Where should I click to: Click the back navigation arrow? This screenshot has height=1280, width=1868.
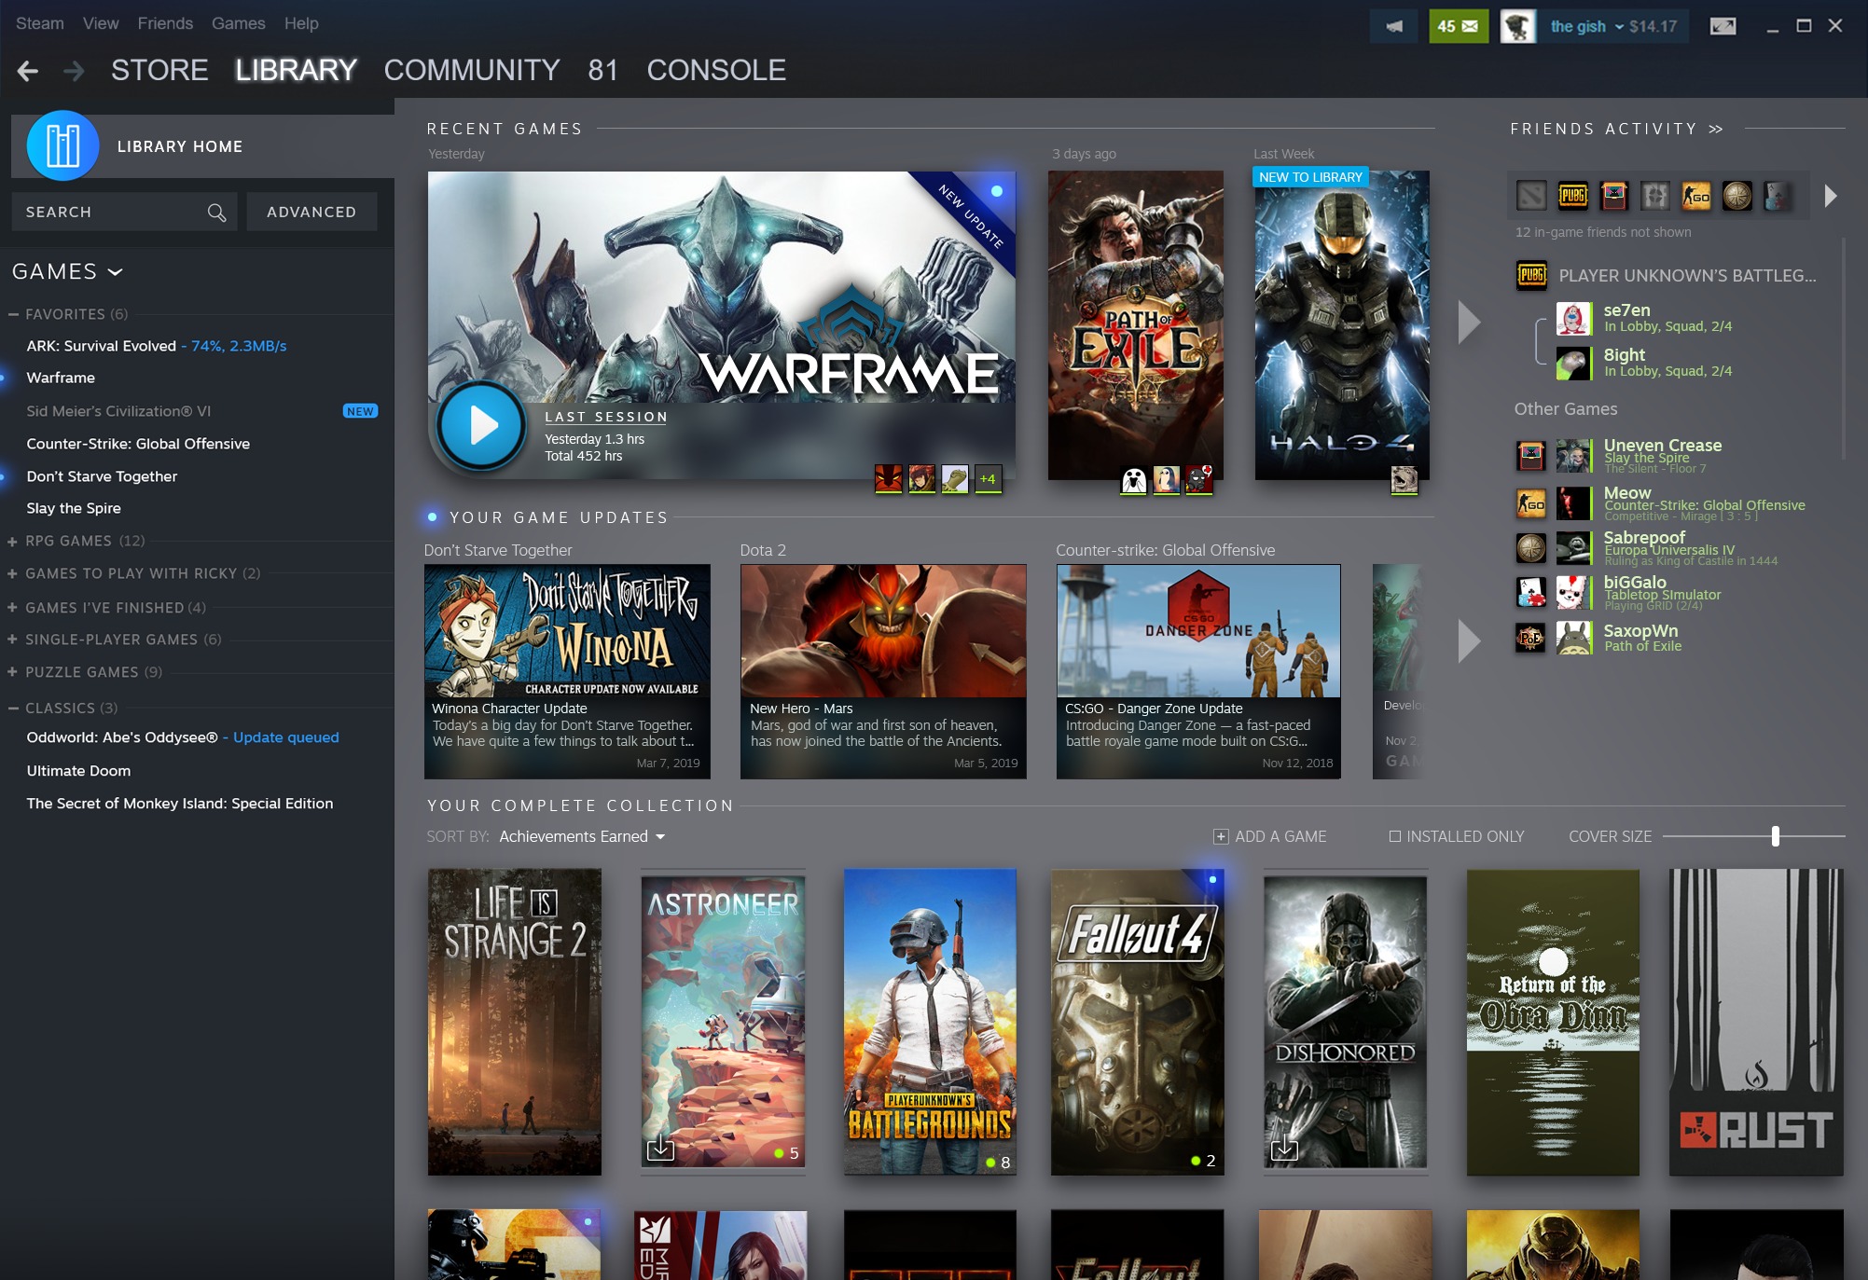click(28, 71)
